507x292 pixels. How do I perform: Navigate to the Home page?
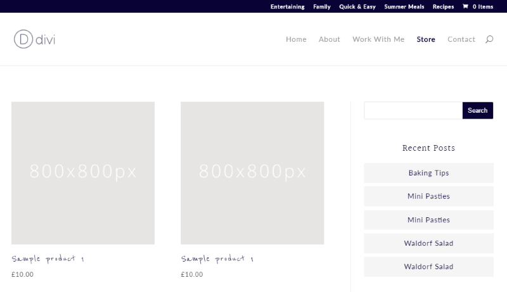point(296,39)
